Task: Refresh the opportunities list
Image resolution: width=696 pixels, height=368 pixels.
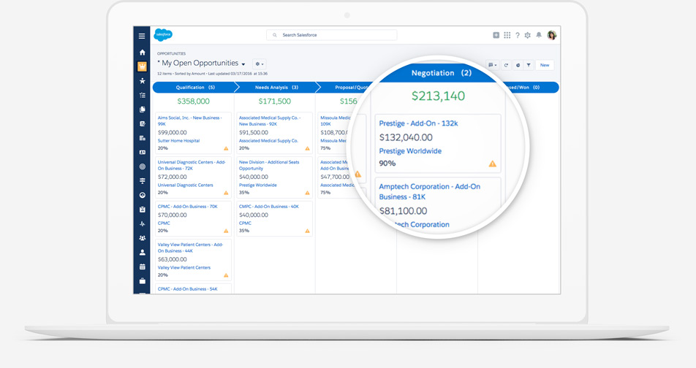Action: click(506, 65)
